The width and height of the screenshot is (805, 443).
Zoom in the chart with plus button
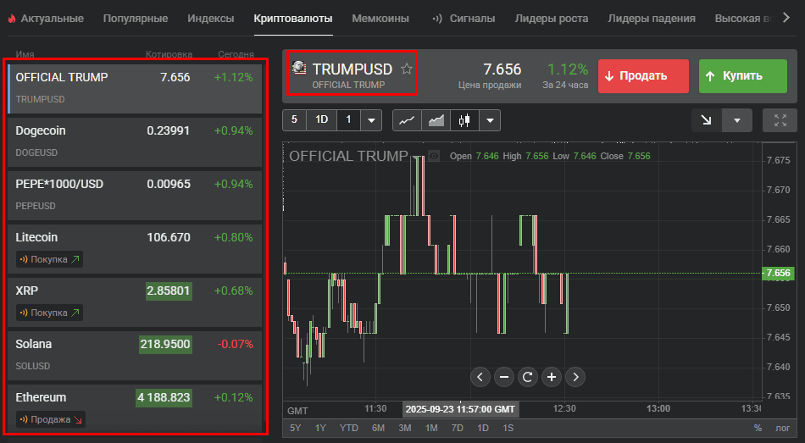552,377
